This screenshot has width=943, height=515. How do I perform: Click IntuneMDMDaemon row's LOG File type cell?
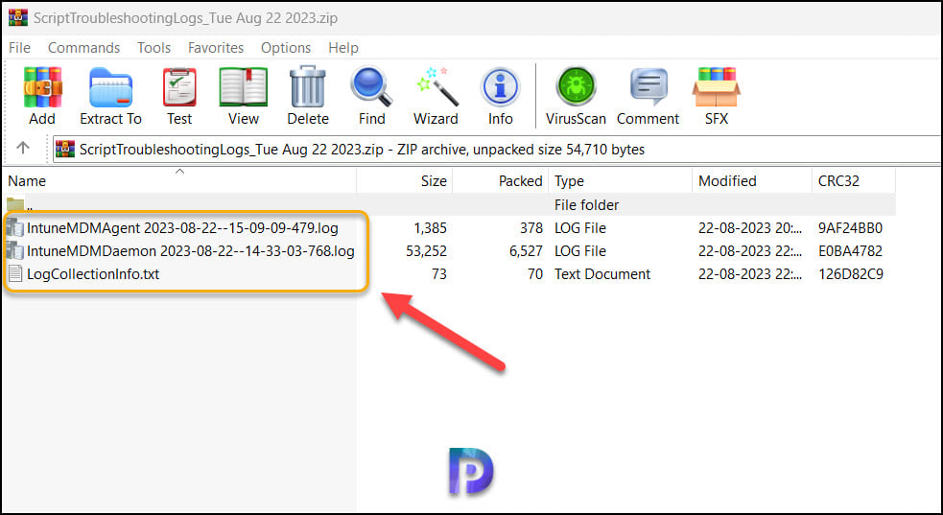pyautogui.click(x=579, y=251)
